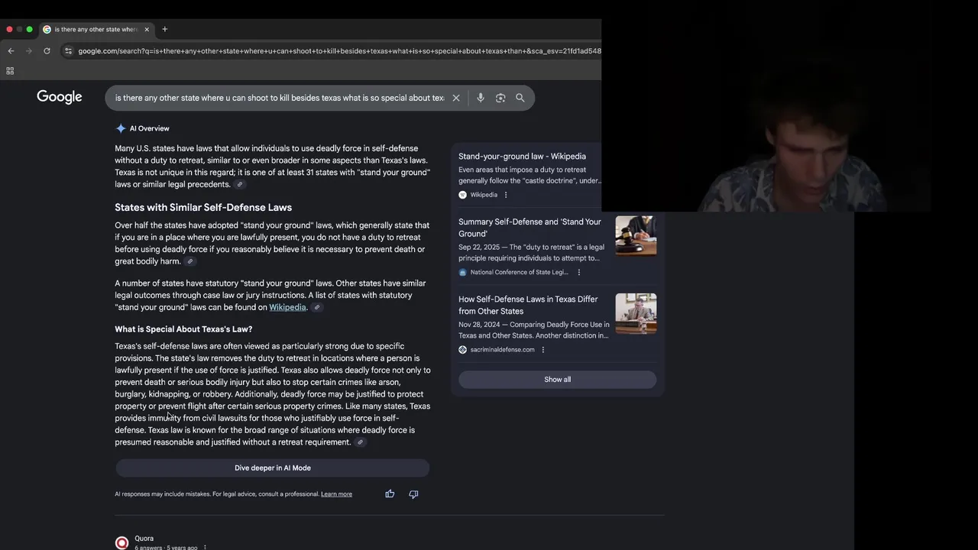Open the Wikipedia inline link
This screenshot has width=978, height=550.
point(287,307)
